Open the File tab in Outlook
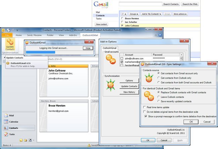The height and width of the screenshot is (149, 218). [7, 35]
